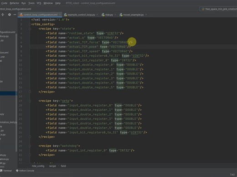
Task: Open the VCS menu
Action: tap(39, 3)
